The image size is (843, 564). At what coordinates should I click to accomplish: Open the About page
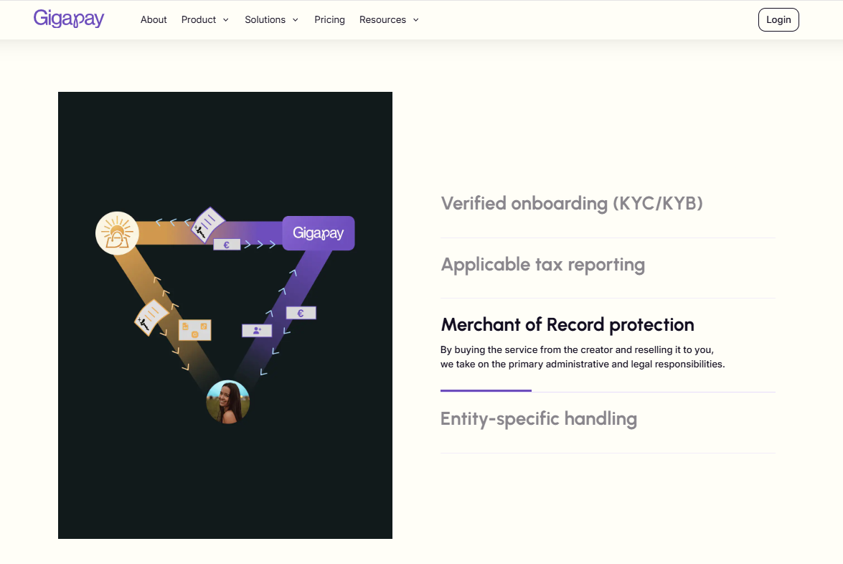[154, 20]
